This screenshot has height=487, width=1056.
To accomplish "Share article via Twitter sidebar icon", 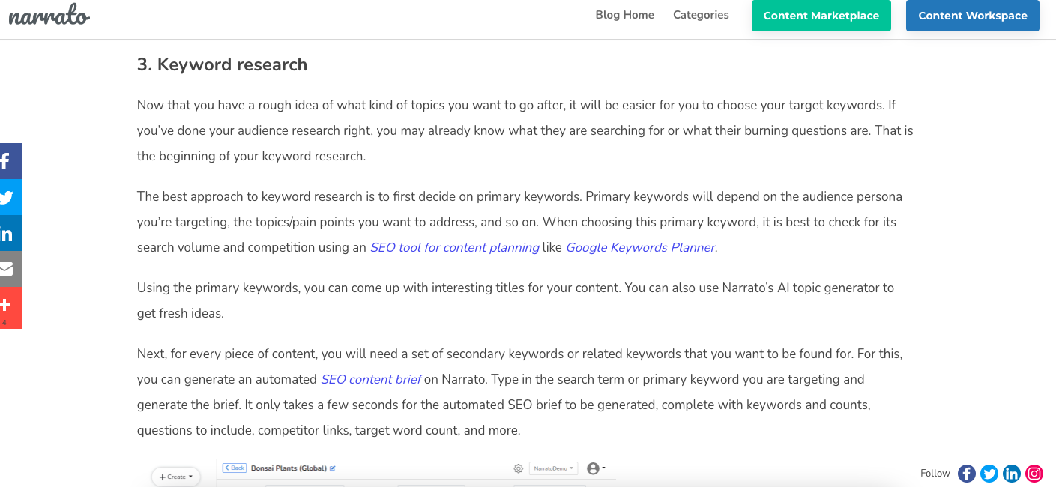I will (7, 197).
